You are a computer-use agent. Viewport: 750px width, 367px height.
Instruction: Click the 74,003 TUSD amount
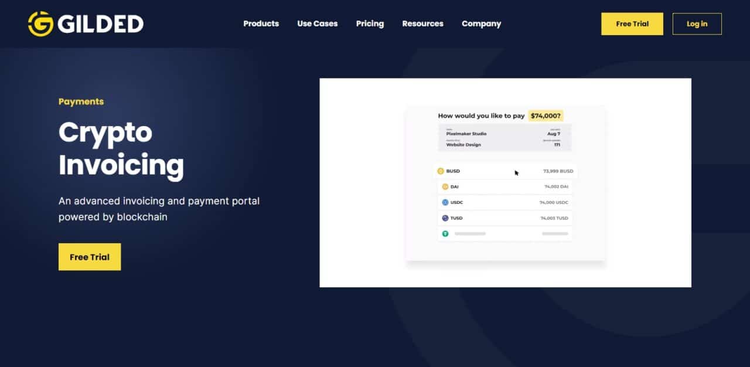[x=554, y=218]
